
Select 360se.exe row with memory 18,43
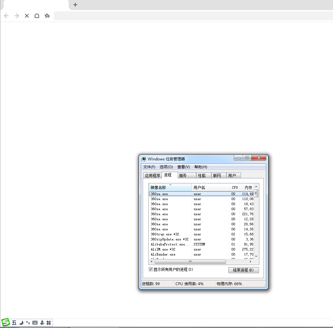(x=201, y=204)
